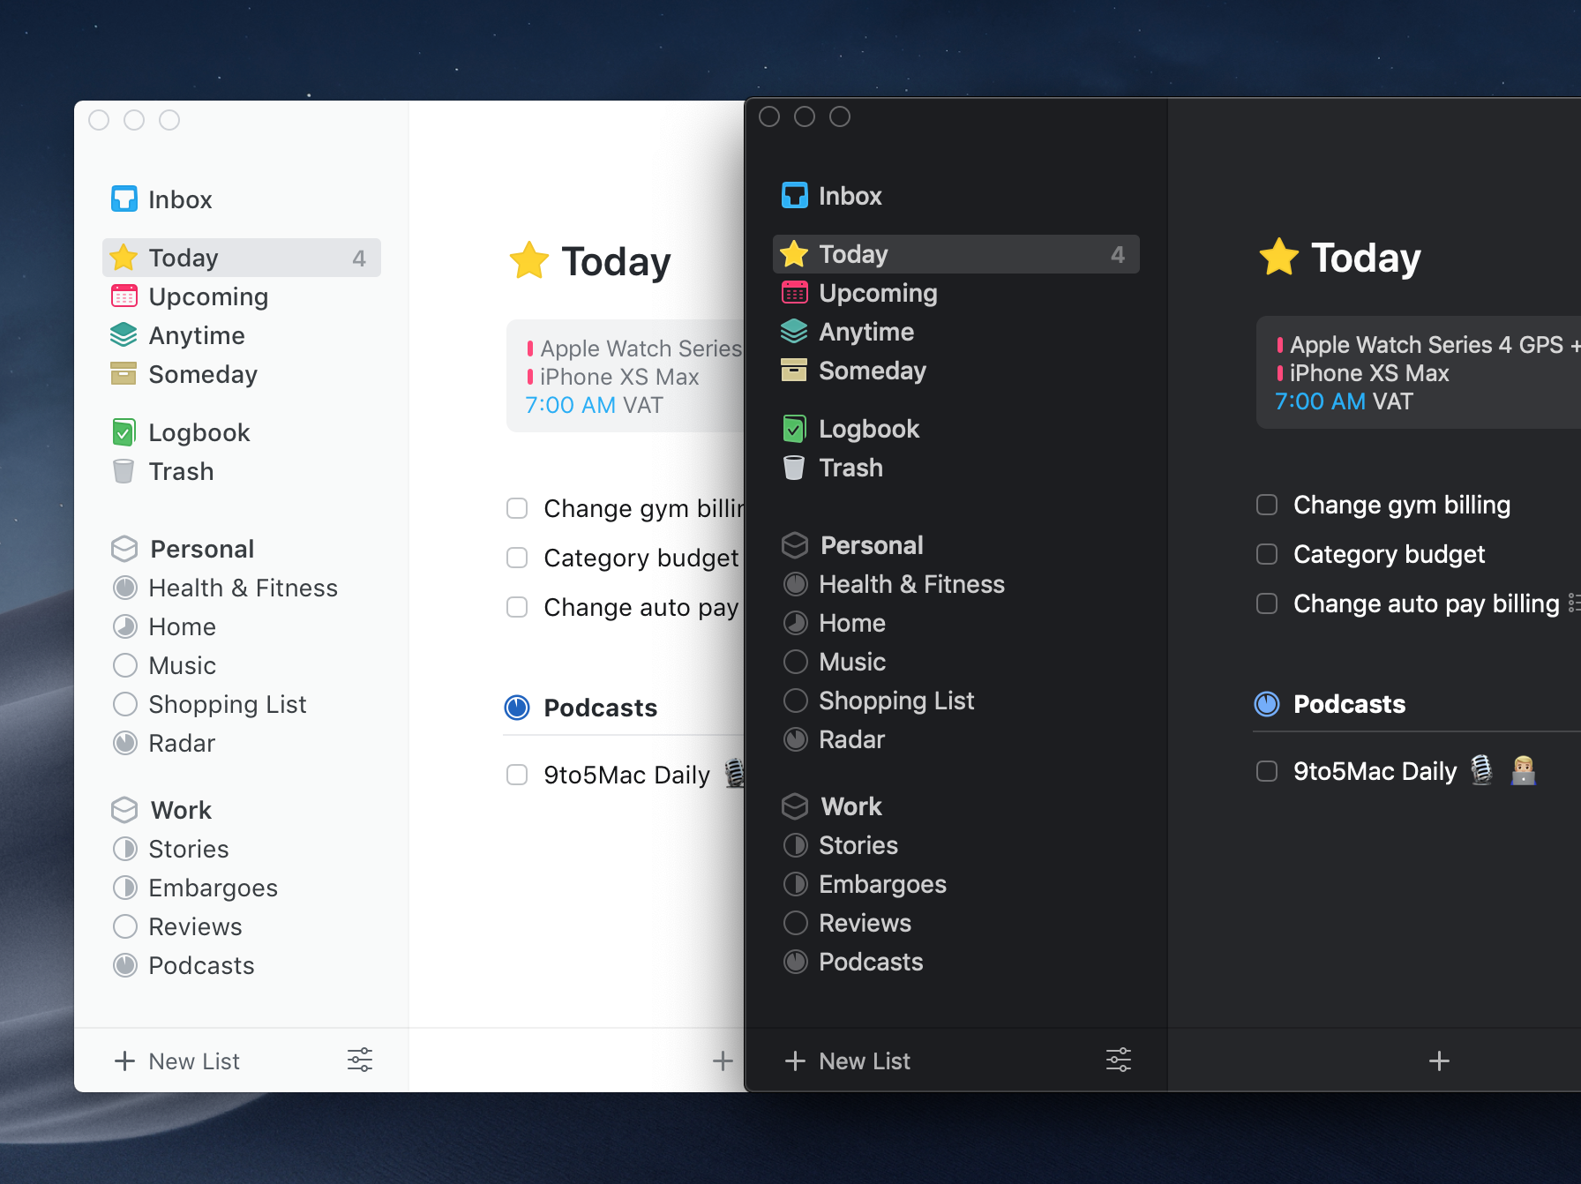Select the Anytime layers icon in light sidebar
The height and width of the screenshot is (1184, 1581).
[x=124, y=335]
